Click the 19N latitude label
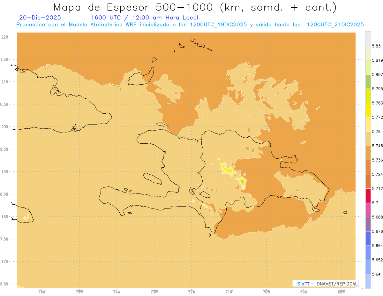Image resolution: width=383 pixels, height=296 pixels. (x=4, y=171)
